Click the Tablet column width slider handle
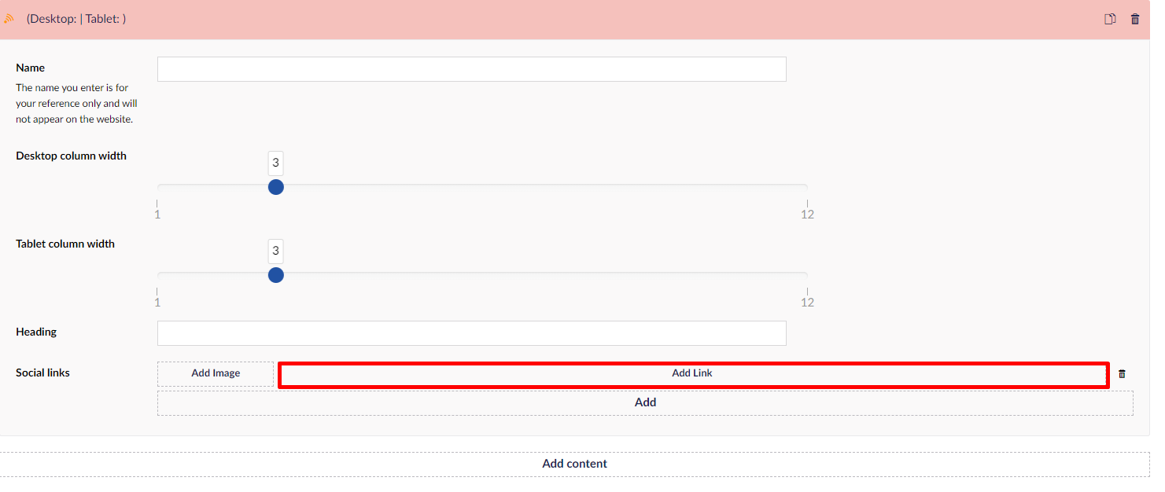1165x492 pixels. 275,275
